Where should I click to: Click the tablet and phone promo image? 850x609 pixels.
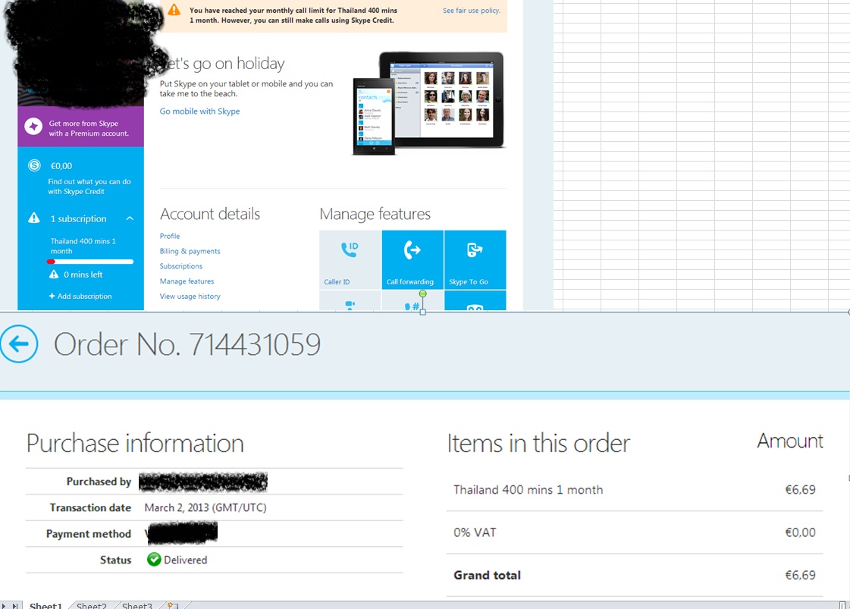click(428, 103)
